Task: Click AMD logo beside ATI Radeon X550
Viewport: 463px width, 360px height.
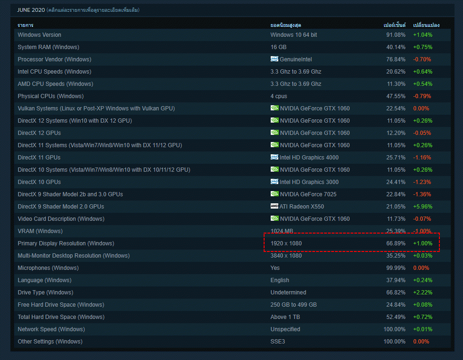Action: (x=274, y=206)
